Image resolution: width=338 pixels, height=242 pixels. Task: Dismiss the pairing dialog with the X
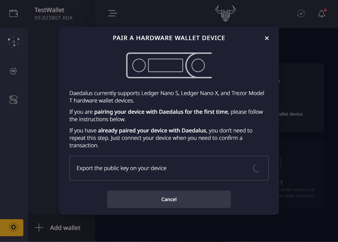coord(267,38)
